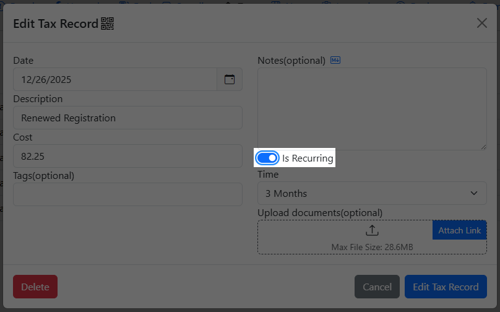Screen dimensions: 500x312
Task: Disable the Is Recurring switch
Action: (x=267, y=158)
